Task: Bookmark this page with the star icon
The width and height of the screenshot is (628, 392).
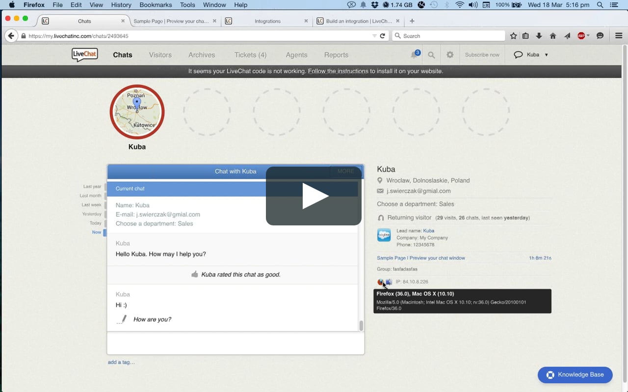Action: click(513, 36)
